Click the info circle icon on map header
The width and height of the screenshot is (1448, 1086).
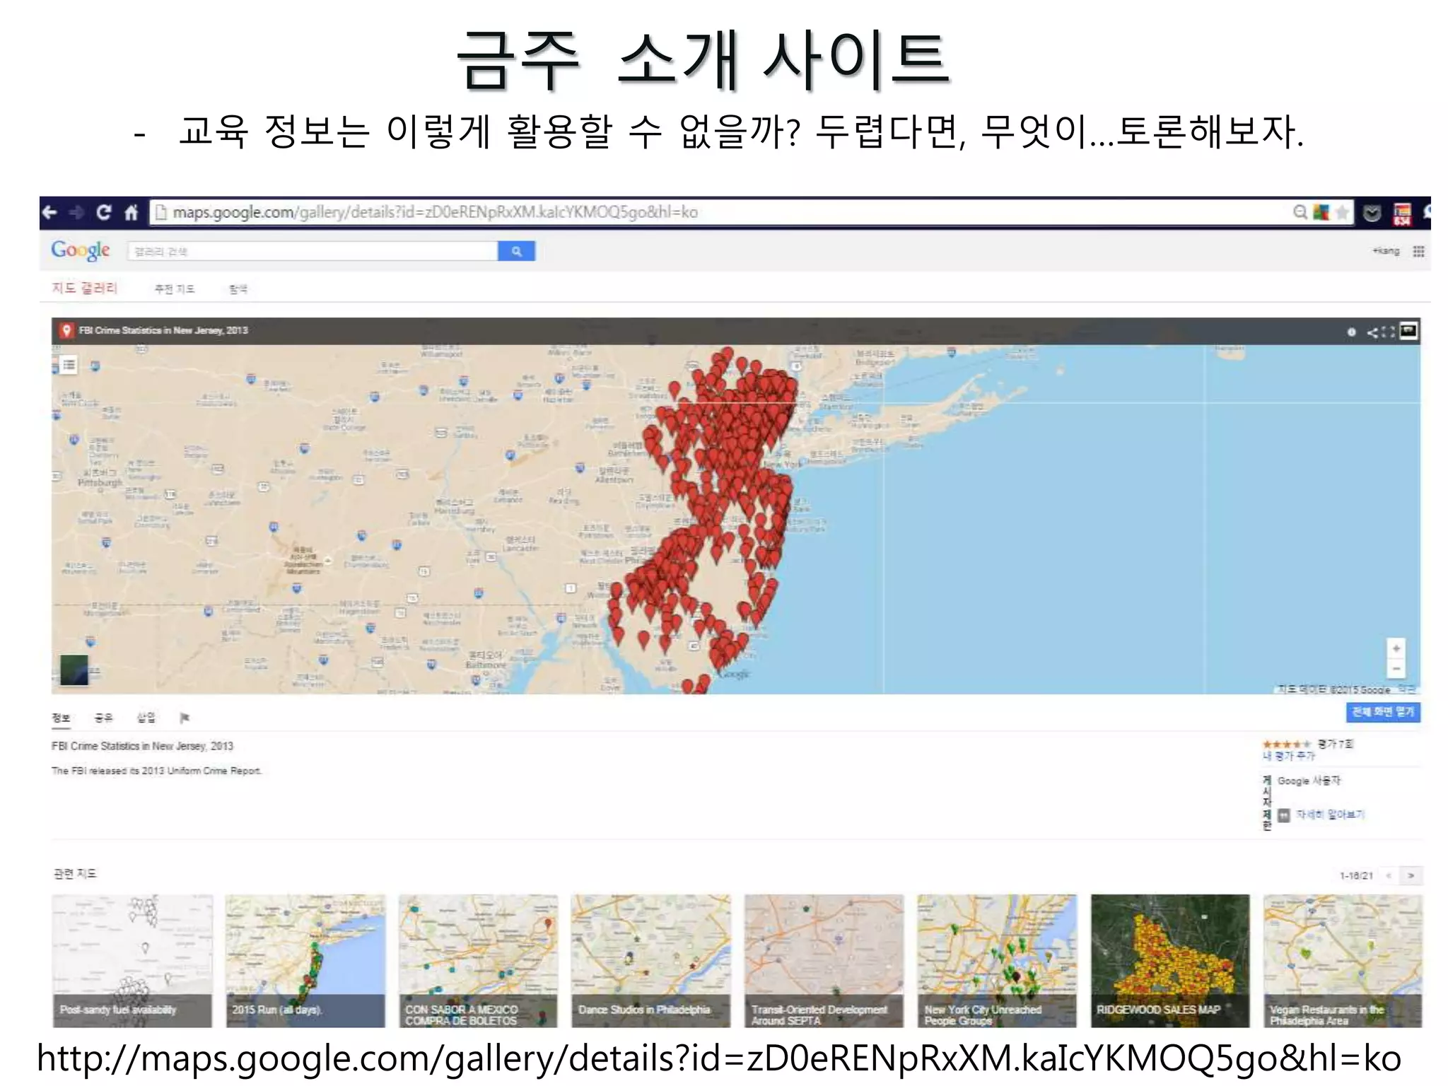coord(1351,332)
